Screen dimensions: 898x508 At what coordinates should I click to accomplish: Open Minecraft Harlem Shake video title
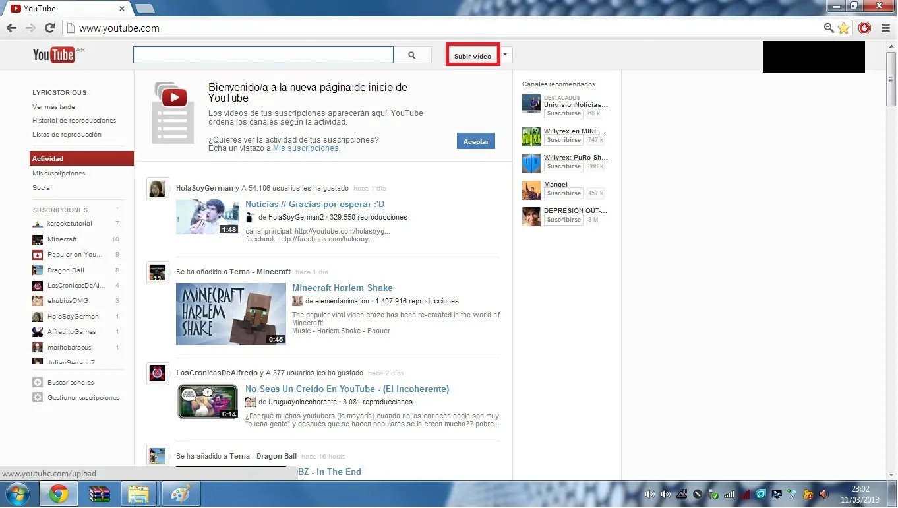pyautogui.click(x=343, y=288)
